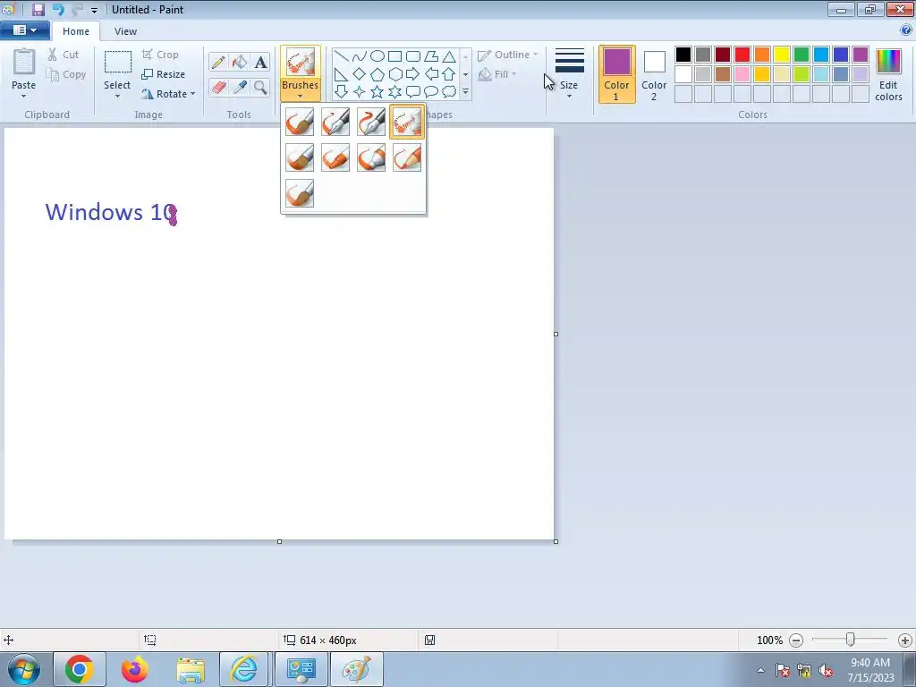
Task: Select the Fill with color bucket tool
Action: coord(240,62)
